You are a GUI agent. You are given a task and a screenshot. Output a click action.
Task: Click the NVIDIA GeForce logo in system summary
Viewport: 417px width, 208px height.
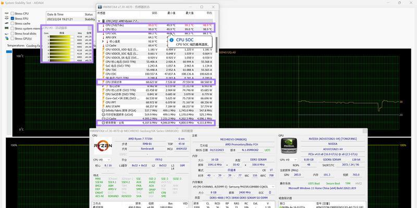[x=289, y=146]
